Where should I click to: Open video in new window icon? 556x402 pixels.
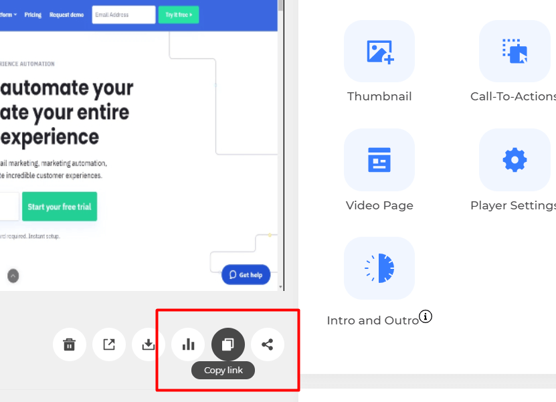(x=109, y=344)
